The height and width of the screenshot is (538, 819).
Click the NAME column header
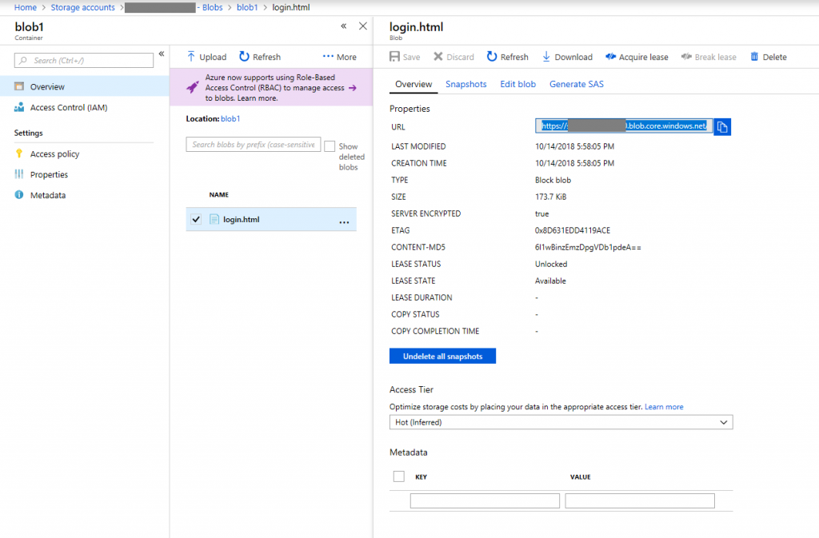(219, 194)
